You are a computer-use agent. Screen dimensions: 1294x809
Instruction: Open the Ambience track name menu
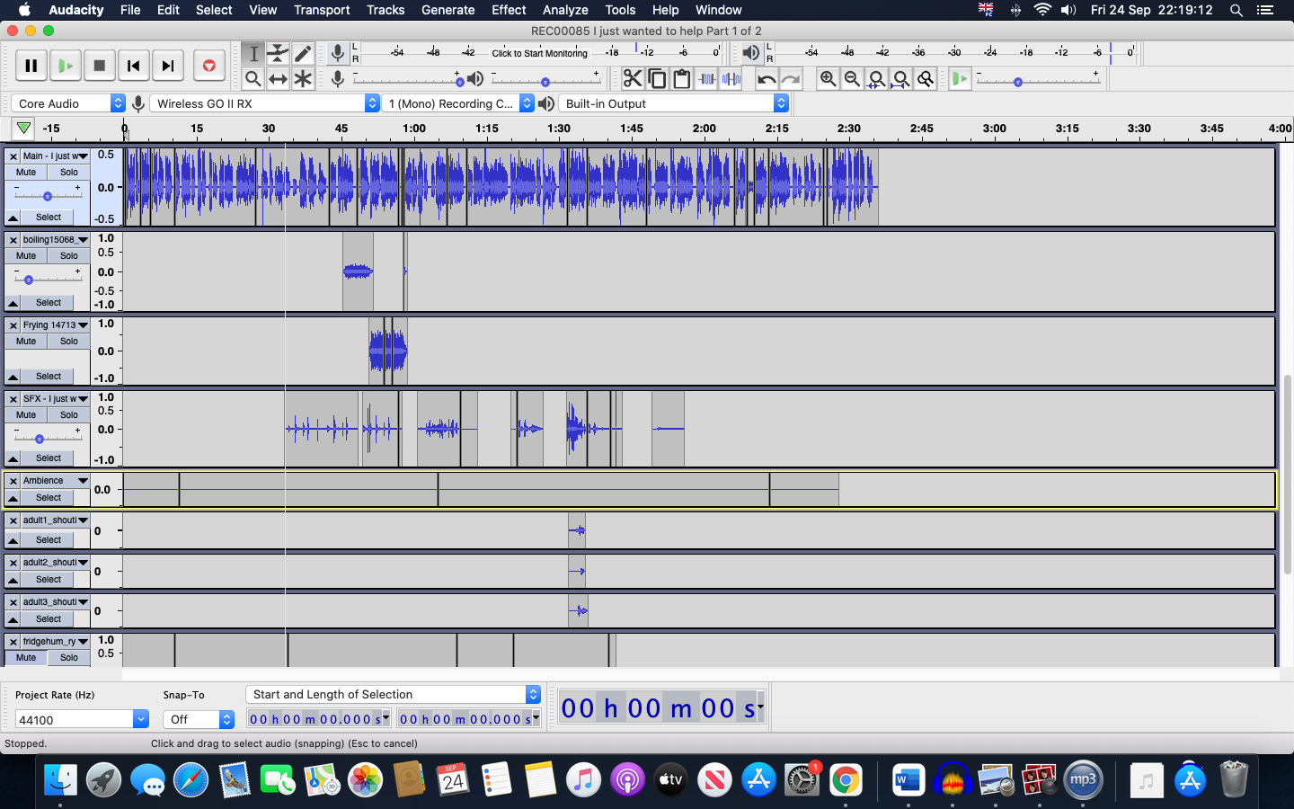coord(56,481)
